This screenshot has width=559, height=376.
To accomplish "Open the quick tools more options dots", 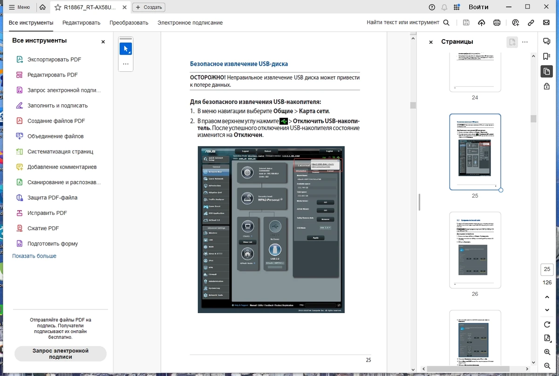I will point(126,64).
